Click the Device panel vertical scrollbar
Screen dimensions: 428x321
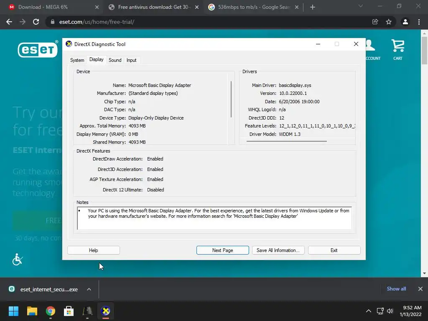(x=231, y=99)
